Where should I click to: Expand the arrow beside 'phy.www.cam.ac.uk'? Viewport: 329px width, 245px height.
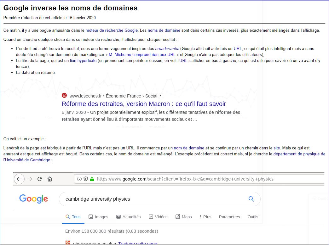coord(115,243)
